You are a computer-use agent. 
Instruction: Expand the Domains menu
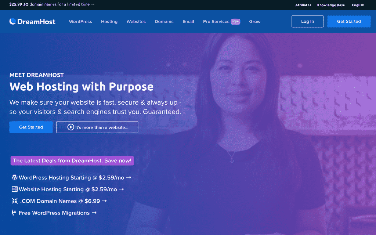tap(164, 22)
